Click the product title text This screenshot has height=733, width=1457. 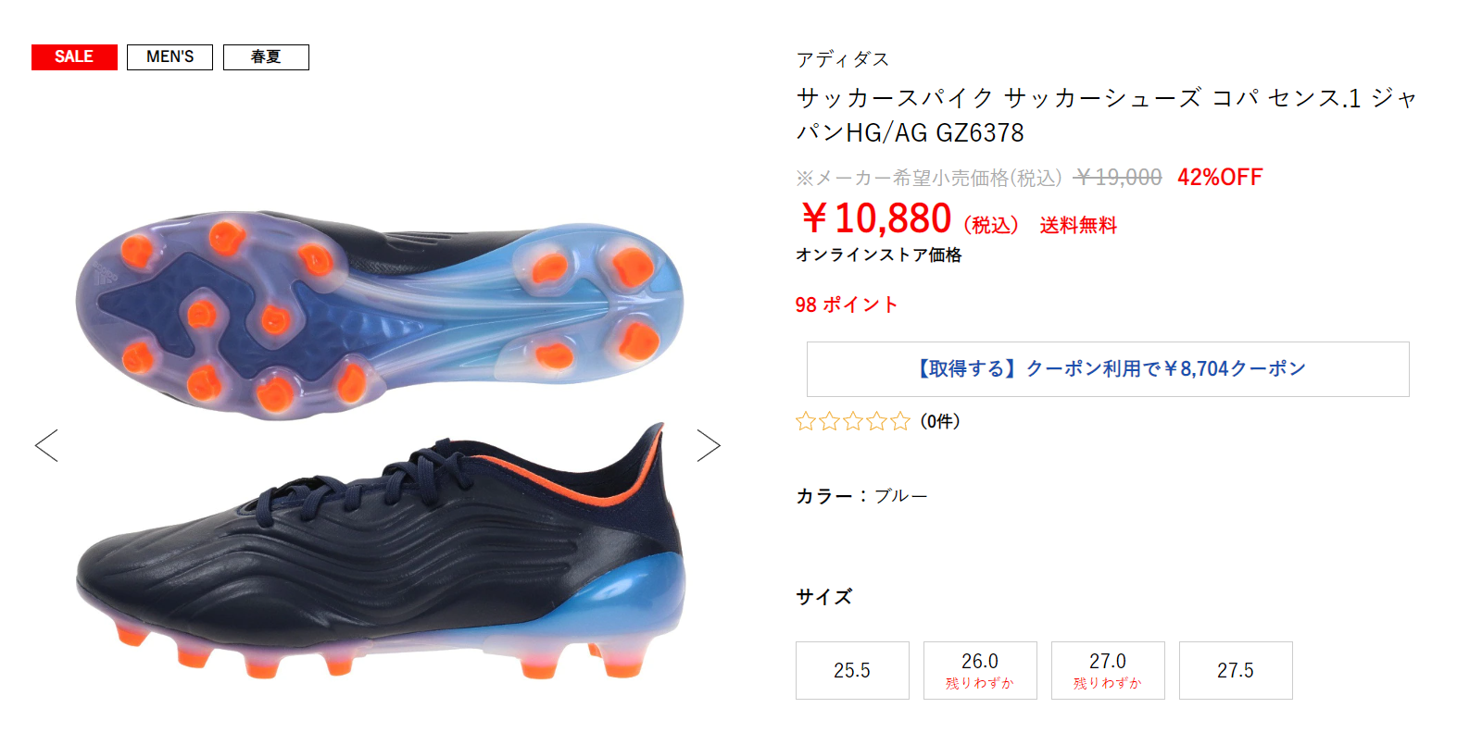(1107, 115)
